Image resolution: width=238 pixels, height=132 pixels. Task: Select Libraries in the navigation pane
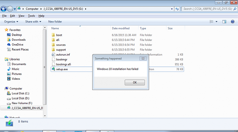tap(14, 59)
